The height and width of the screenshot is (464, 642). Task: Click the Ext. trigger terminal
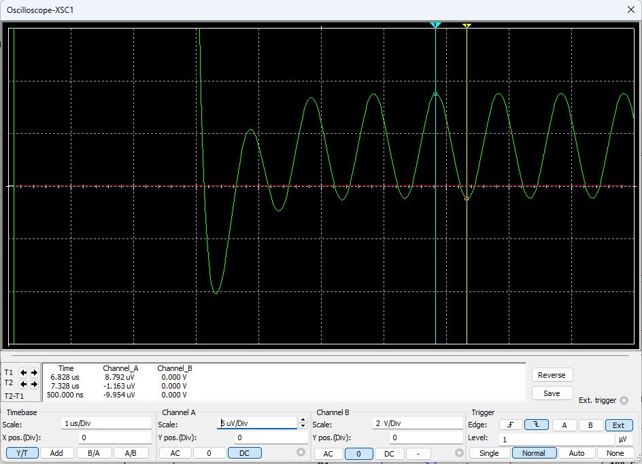pos(624,400)
